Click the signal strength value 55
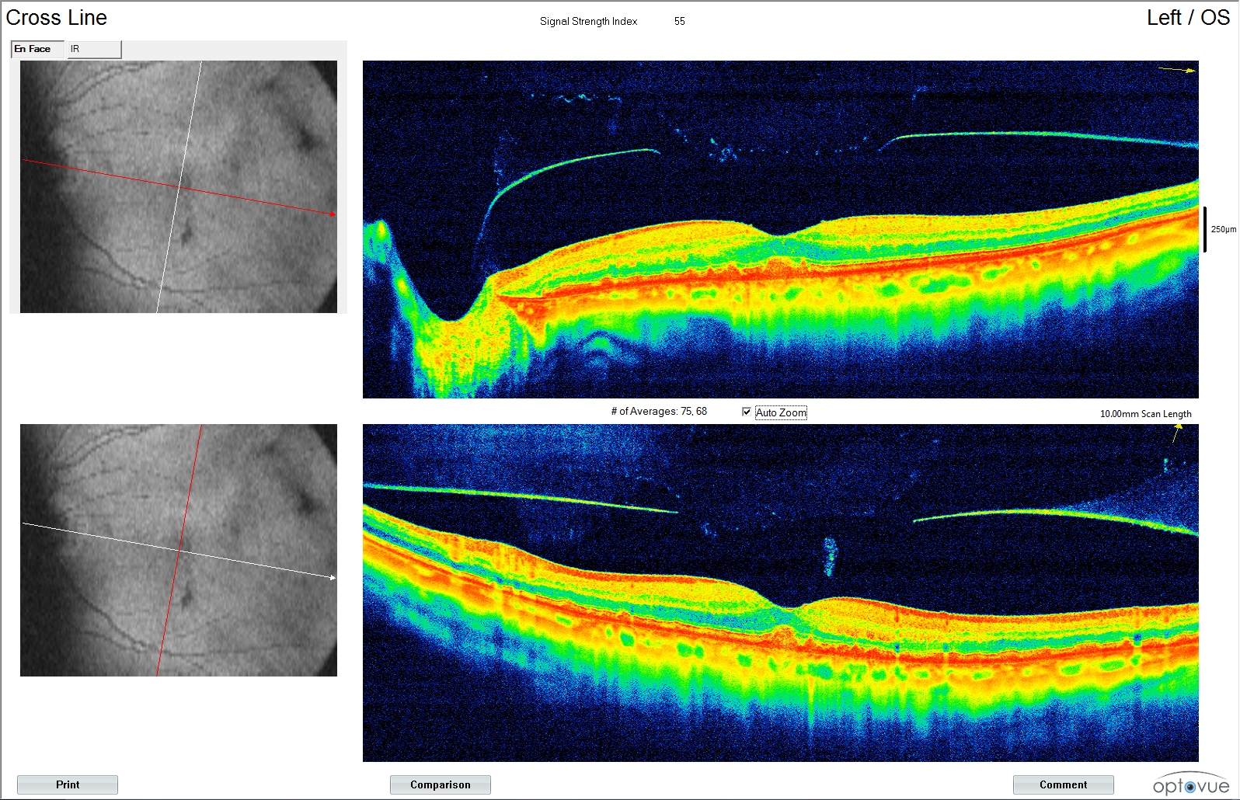Viewport: 1240px width, 800px height. pos(680,21)
